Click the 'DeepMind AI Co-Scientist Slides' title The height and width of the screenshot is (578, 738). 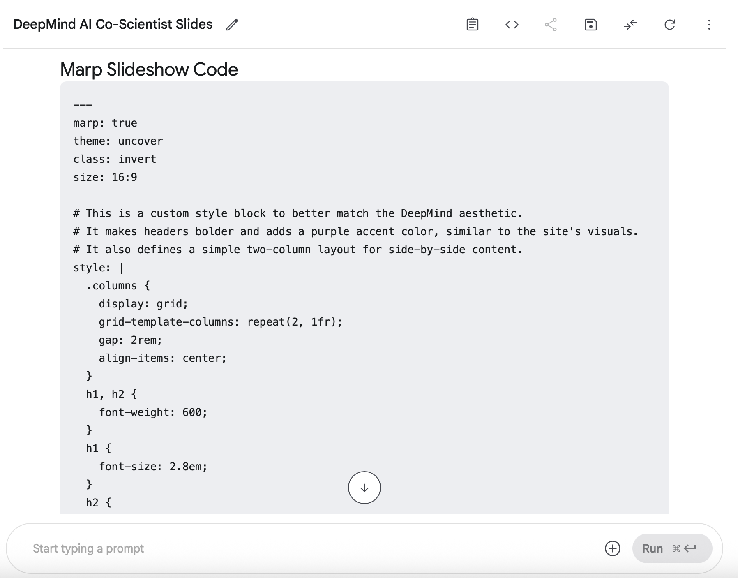(x=113, y=24)
